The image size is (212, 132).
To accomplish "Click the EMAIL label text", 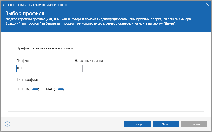I will [49, 89].
